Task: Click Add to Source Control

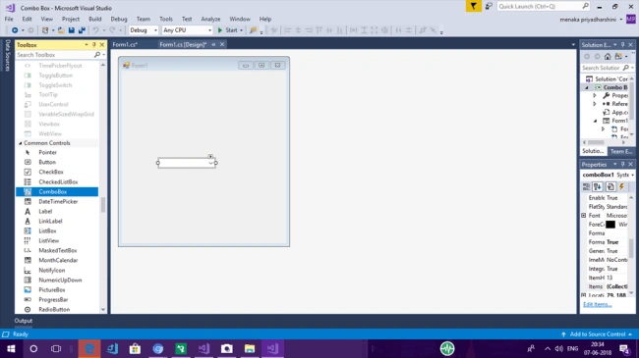Action: click(x=597, y=334)
